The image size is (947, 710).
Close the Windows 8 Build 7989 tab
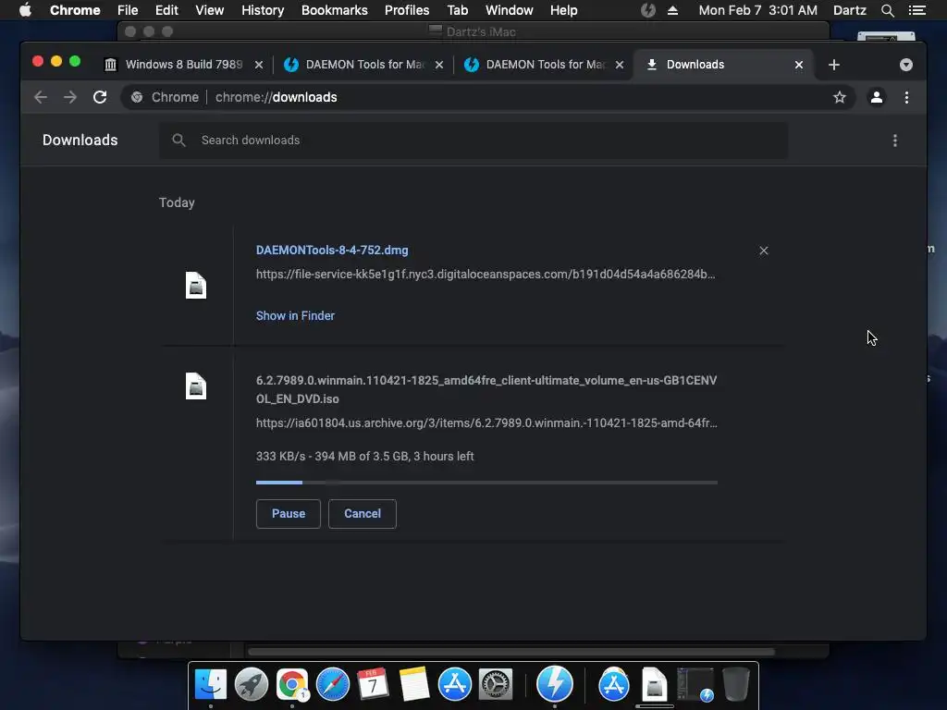pyautogui.click(x=259, y=65)
